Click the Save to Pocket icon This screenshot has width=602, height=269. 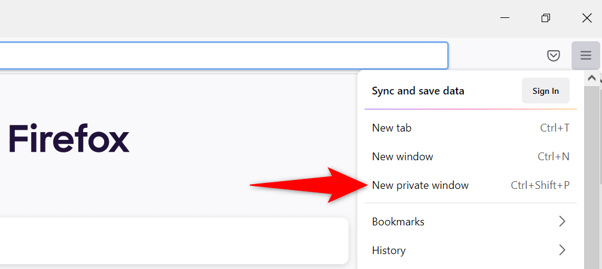click(x=554, y=56)
